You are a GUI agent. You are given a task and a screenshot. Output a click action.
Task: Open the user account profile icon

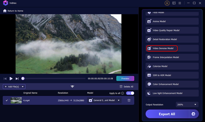[x=167, y=3]
